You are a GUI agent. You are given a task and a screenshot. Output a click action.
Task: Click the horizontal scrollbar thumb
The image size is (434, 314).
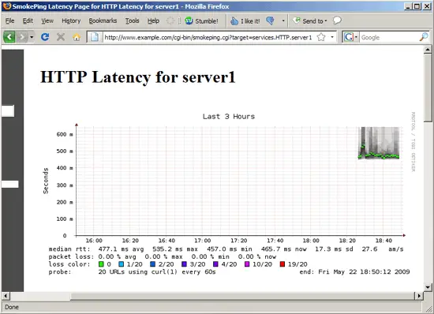[242, 297]
